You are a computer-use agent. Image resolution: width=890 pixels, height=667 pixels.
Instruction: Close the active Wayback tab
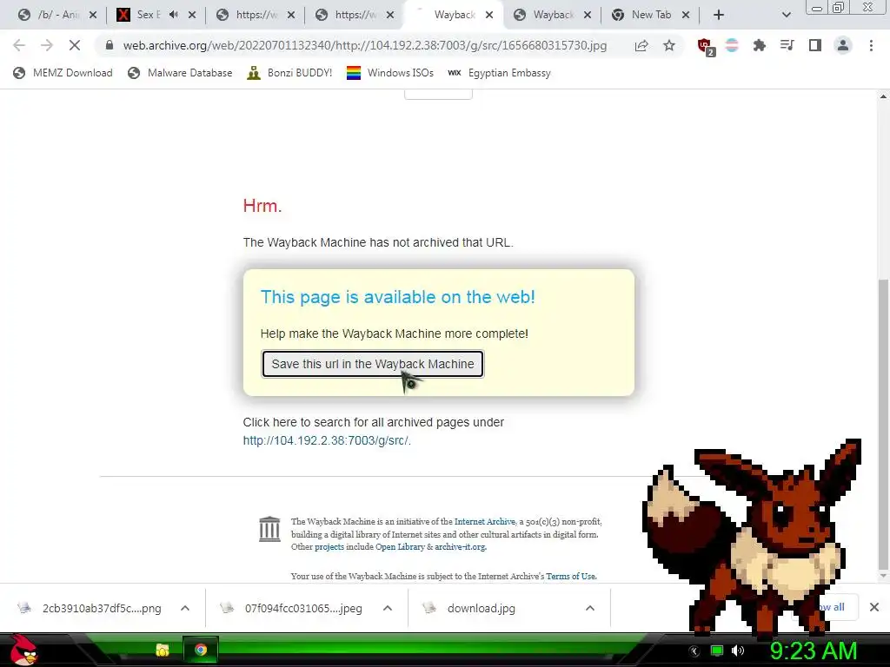tap(489, 15)
